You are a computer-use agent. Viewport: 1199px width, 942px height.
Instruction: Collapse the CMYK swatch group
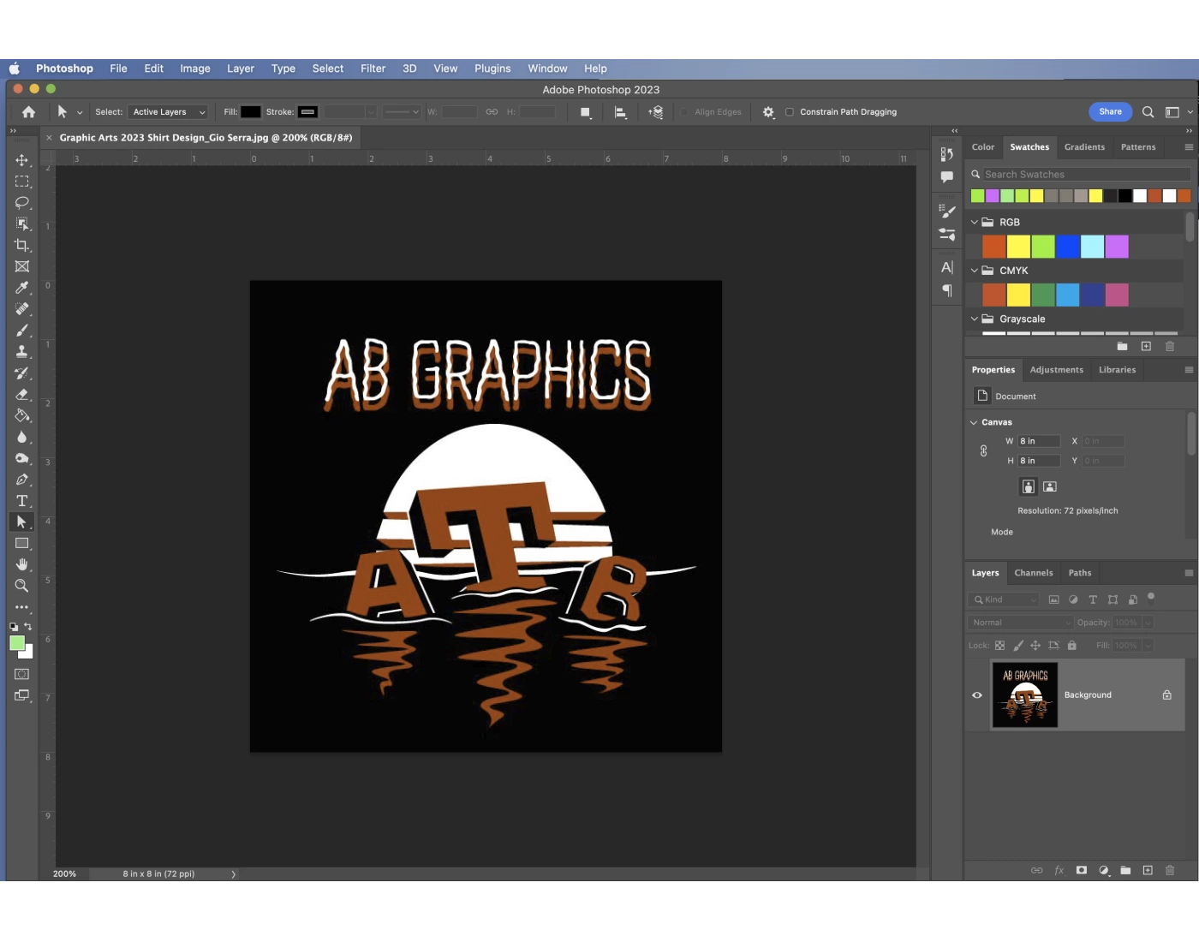(974, 271)
